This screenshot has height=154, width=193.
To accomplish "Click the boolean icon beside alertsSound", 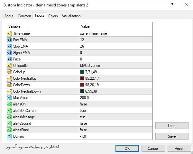I will (9, 123).
